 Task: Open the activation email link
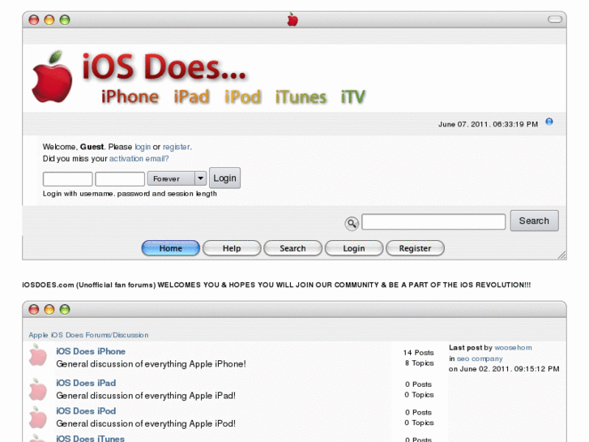click(139, 158)
